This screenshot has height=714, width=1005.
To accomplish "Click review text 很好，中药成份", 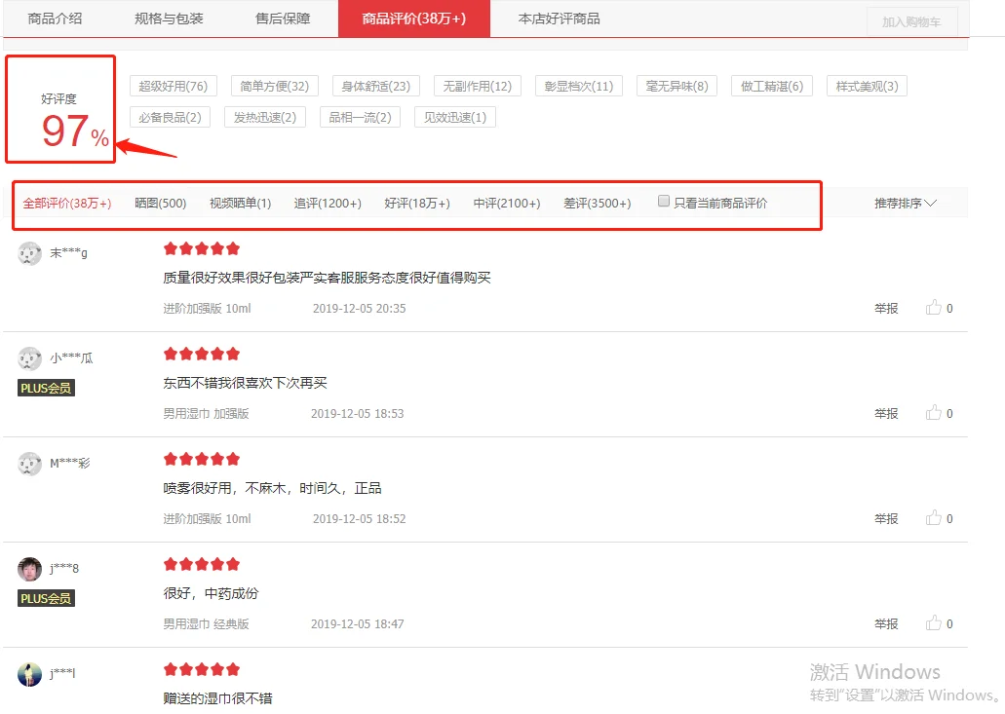I will [x=211, y=593].
